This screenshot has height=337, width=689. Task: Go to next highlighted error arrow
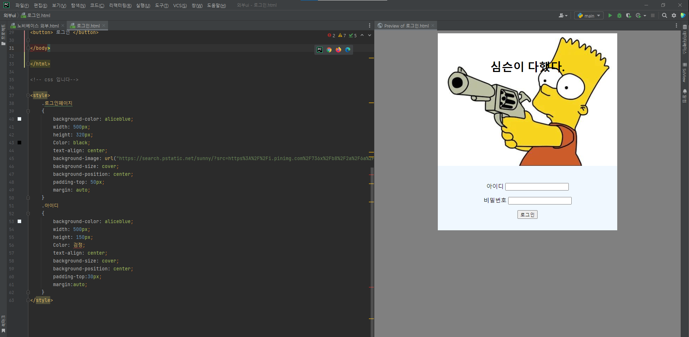[370, 35]
